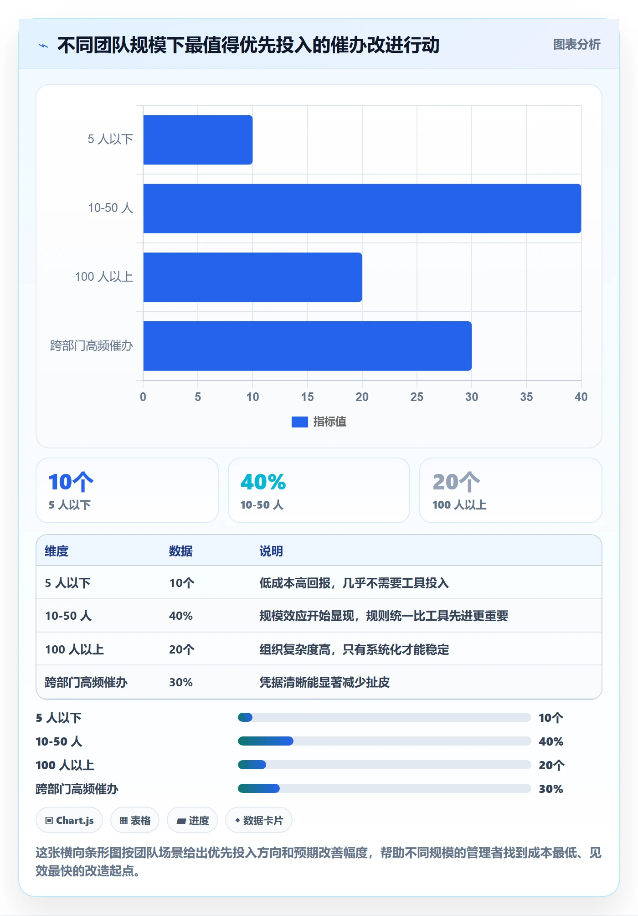Screen dimensions: 638x916
Task: Click the x-axis tick label 20
Action: tap(362, 397)
